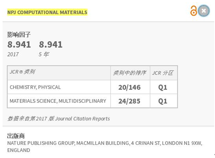This screenshot has width=215, height=158.
Task: Click the 5 年 label
Action: pos(44,54)
